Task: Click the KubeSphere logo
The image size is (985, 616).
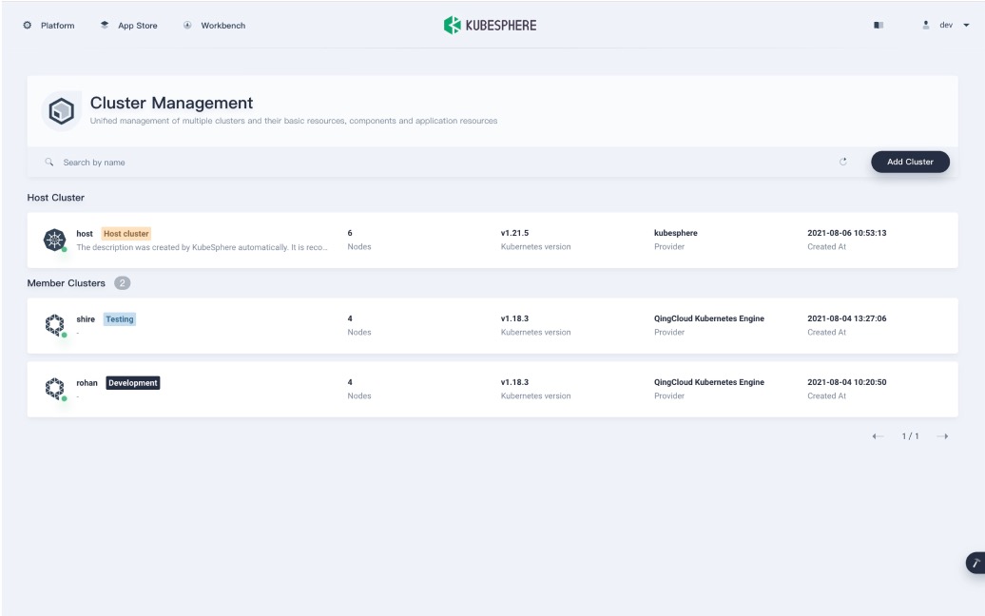Action: click(491, 25)
